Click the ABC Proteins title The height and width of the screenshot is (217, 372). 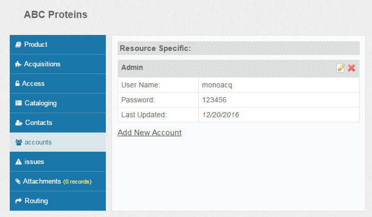55,14
